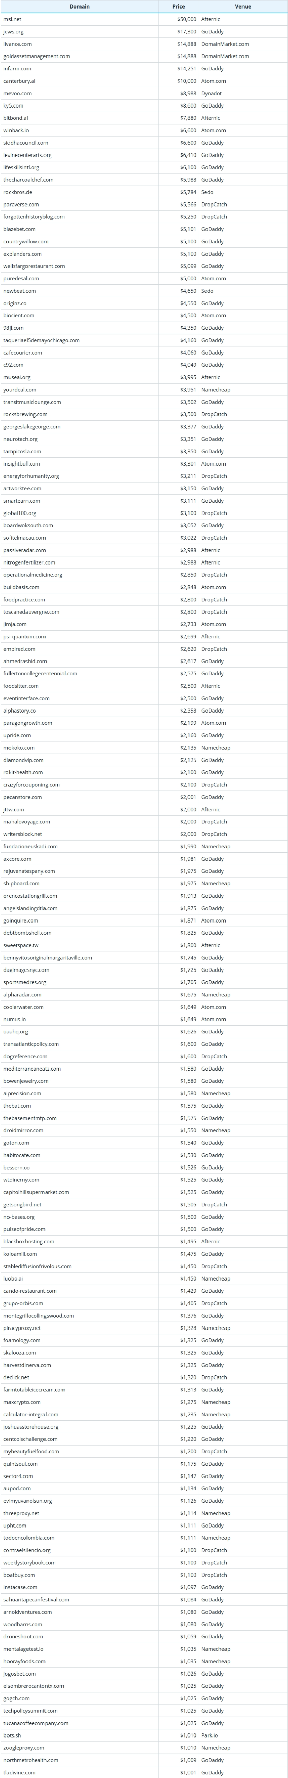Select stablediffusionfrivolous.com domain
The image size is (288, 1778).
pyautogui.click(x=37, y=1266)
